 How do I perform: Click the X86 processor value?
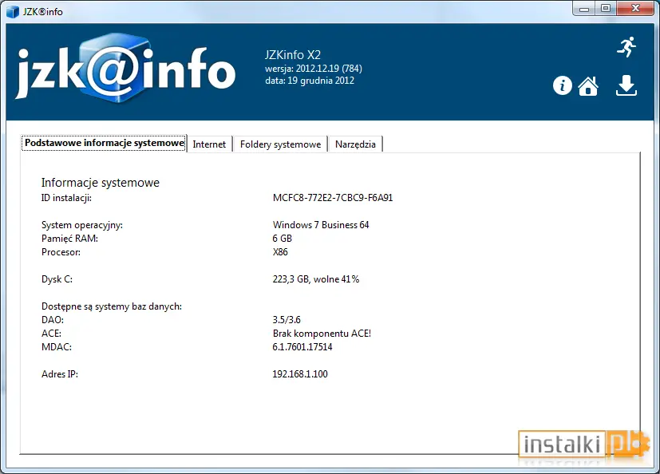coord(280,252)
